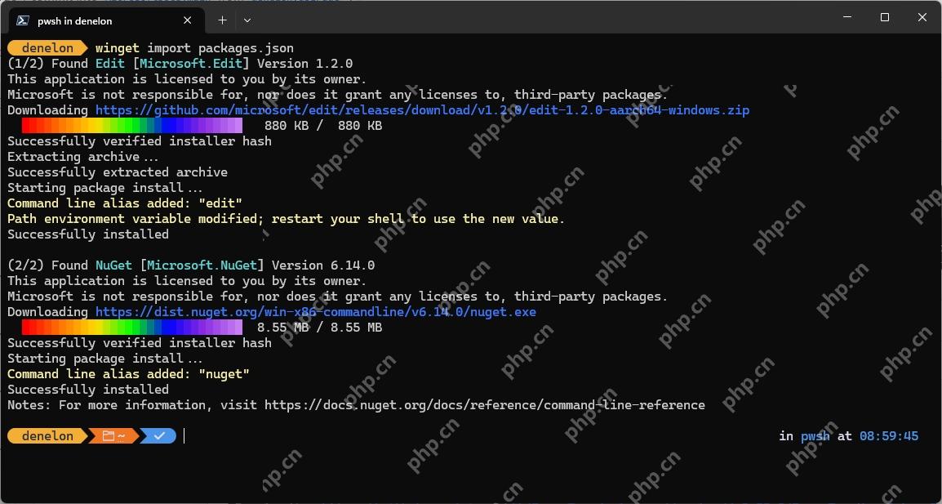This screenshot has width=942, height=504.
Task: Click the bottom 'denelon' prompt segment
Action: click(47, 436)
